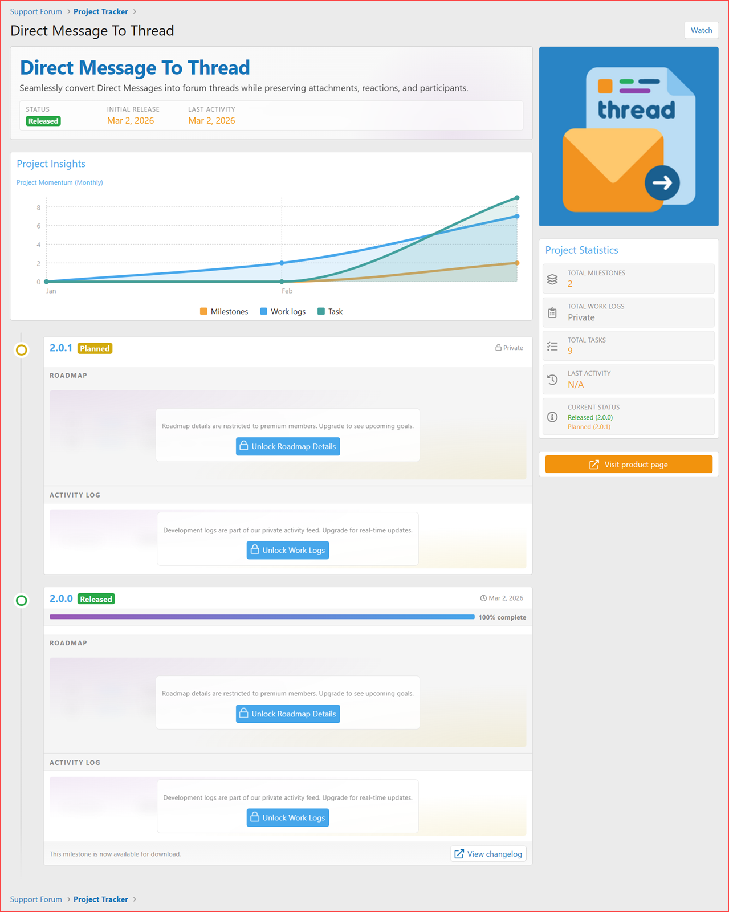The height and width of the screenshot is (912, 729).
Task: Click the Work logs data point at Feb
Action: (x=282, y=263)
